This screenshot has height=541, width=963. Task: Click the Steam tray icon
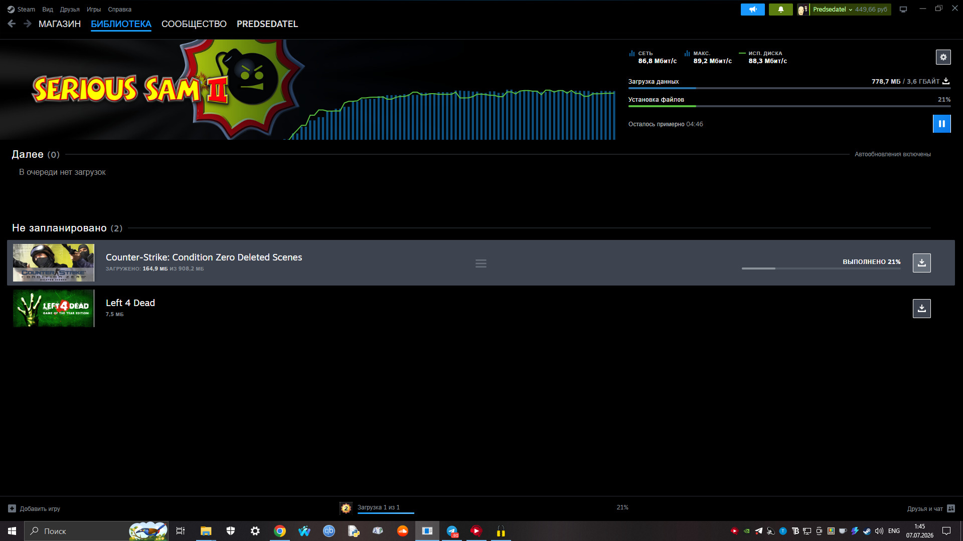pyautogui.click(x=867, y=531)
